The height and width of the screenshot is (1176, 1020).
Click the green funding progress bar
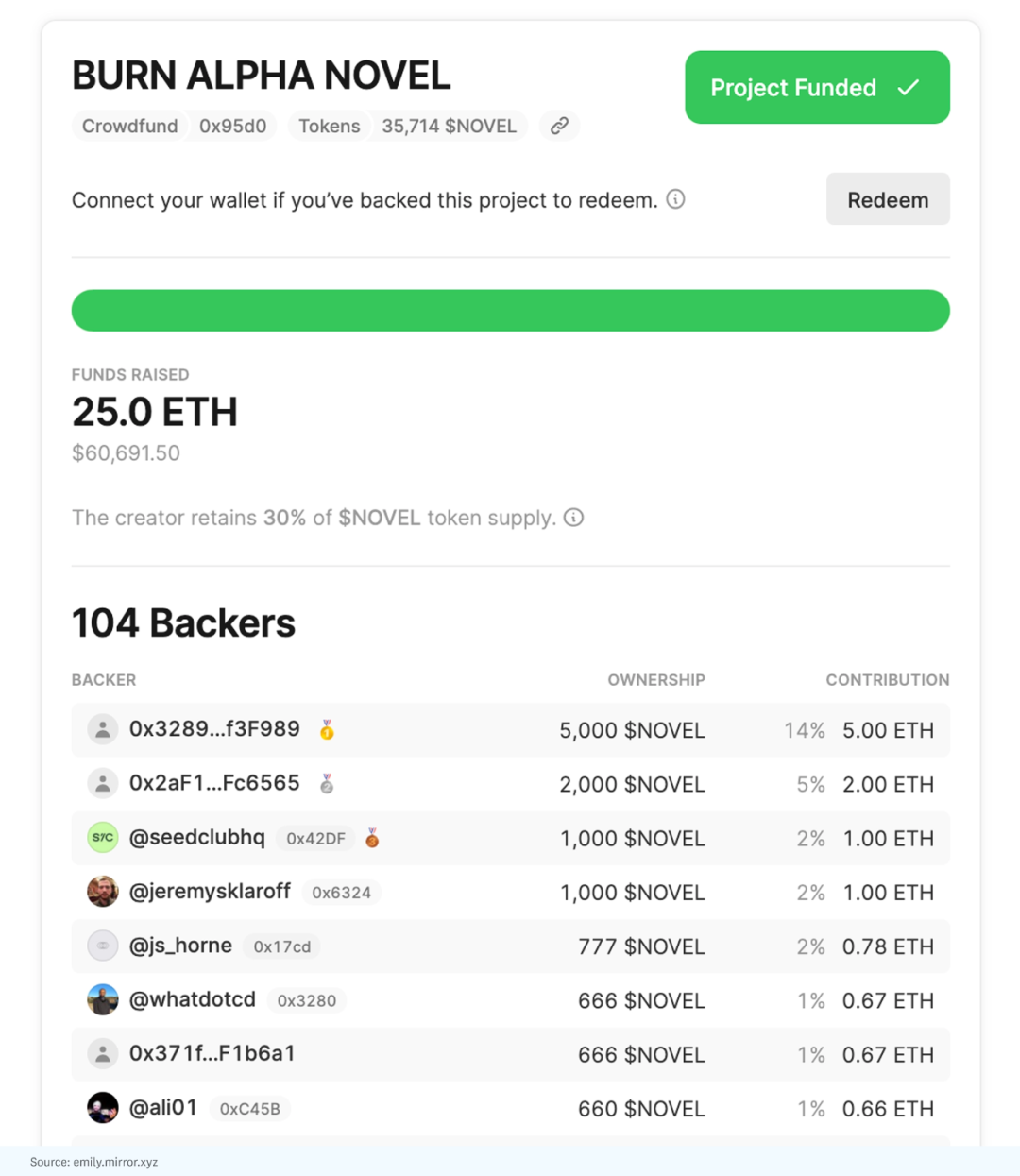(x=510, y=311)
